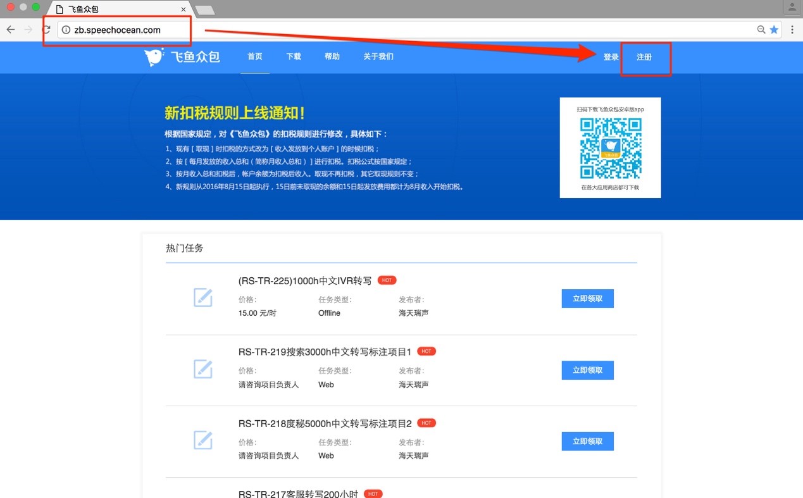This screenshot has height=498, width=803.
Task: Click the address bar URL zb.speechocean.com
Action: pos(118,30)
